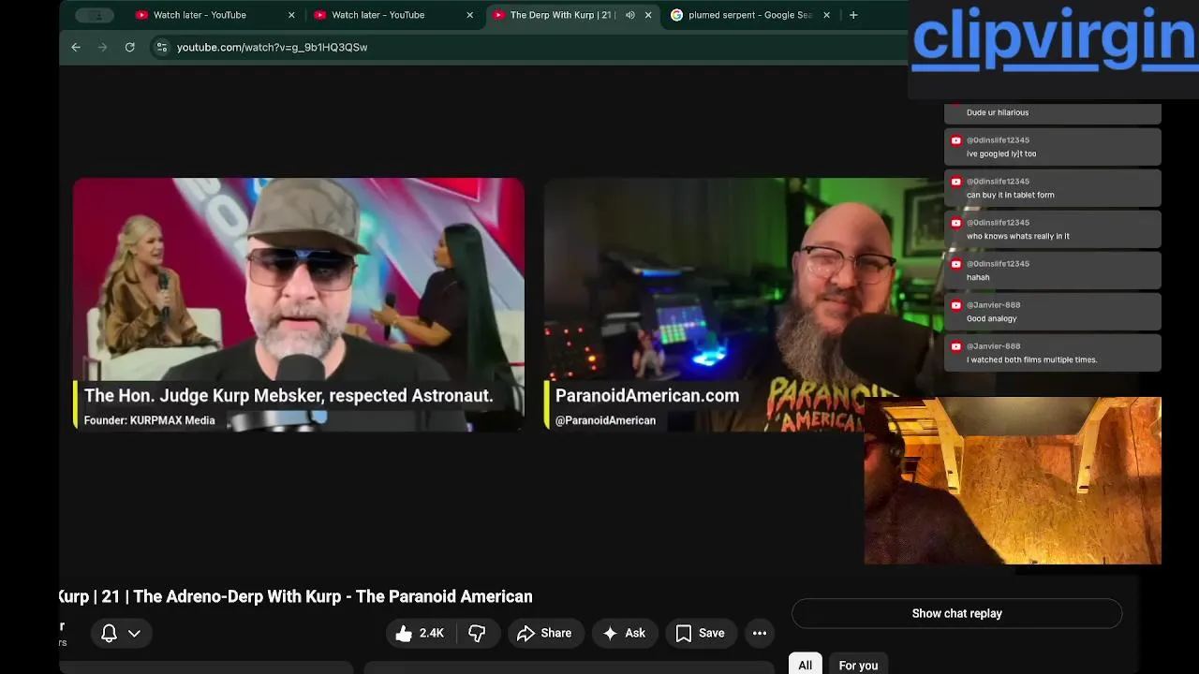This screenshot has height=674, width=1199.
Task: Click the webcam overlay picture
Action: (x=1013, y=480)
